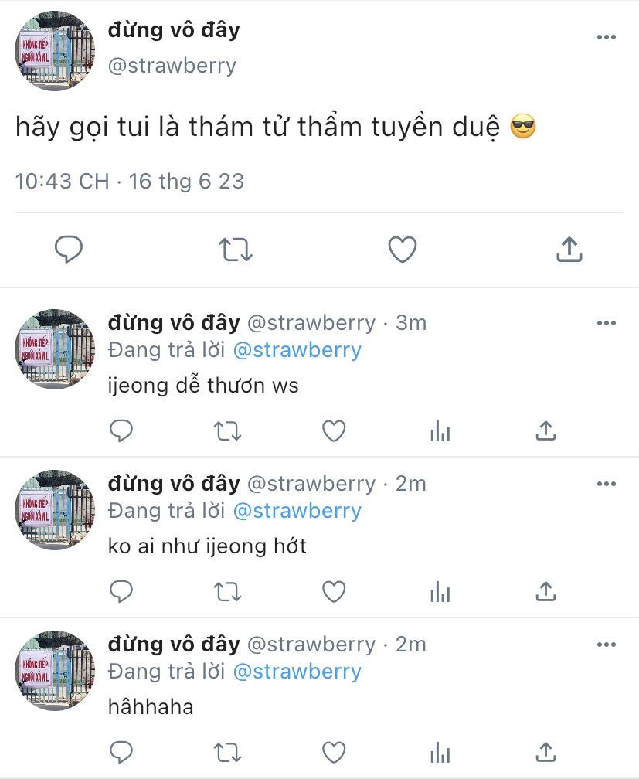Screen dimensions: 639x779
Task: Like the main tweet with heart icon
Action: click(402, 250)
